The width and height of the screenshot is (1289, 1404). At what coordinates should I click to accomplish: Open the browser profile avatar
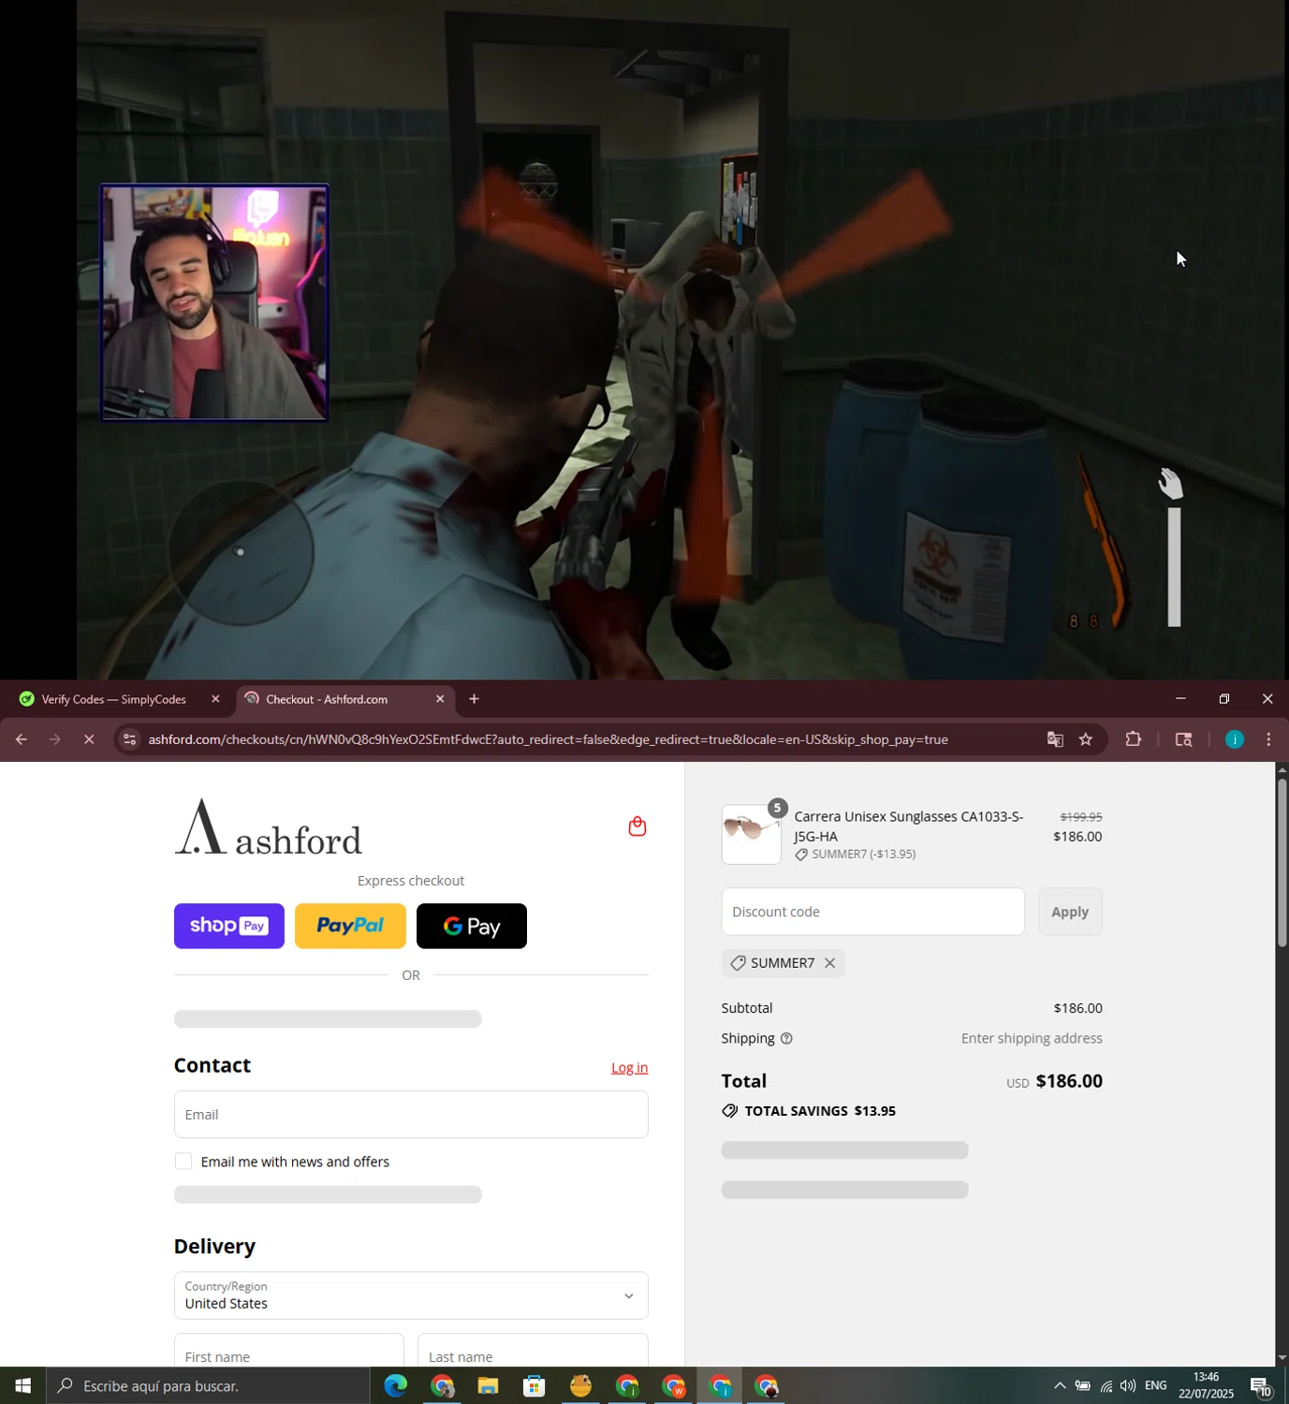pyautogui.click(x=1235, y=739)
